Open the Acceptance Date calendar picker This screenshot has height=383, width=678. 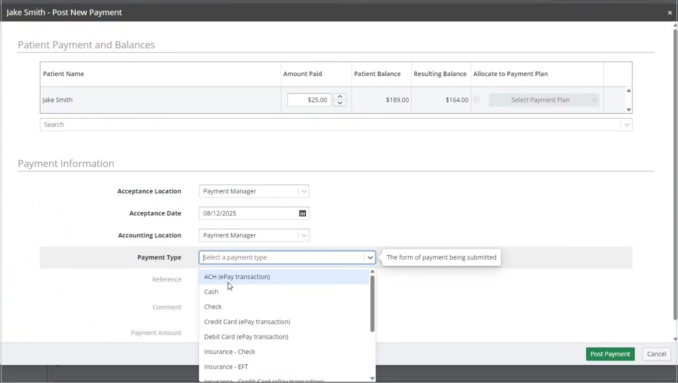coord(302,213)
